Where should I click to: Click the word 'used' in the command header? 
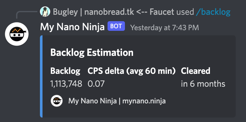(x=185, y=12)
